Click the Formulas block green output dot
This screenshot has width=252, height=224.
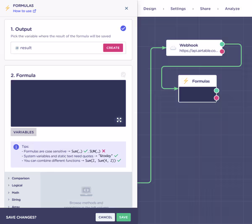[216, 91]
